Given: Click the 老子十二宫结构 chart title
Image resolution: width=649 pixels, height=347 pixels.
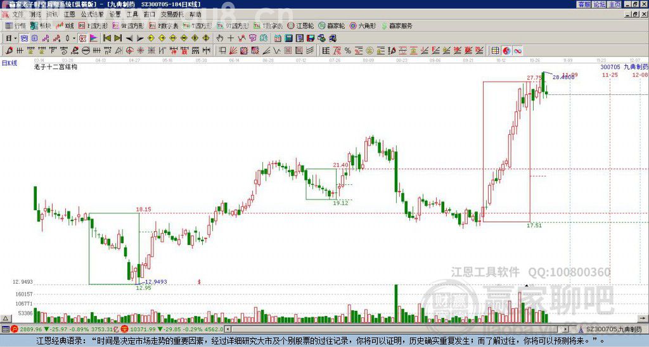Looking at the screenshot, I should pyautogui.click(x=56, y=66).
